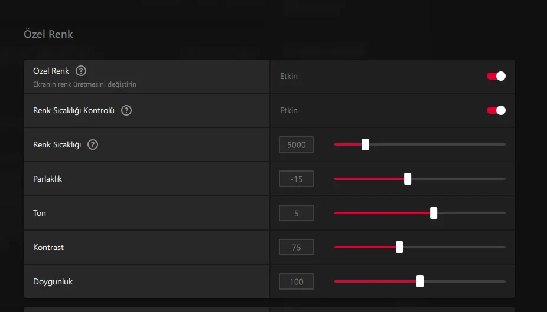This screenshot has height=312, width=547.
Task: Select the Parlaklık value field showing -15
Action: coord(297,179)
